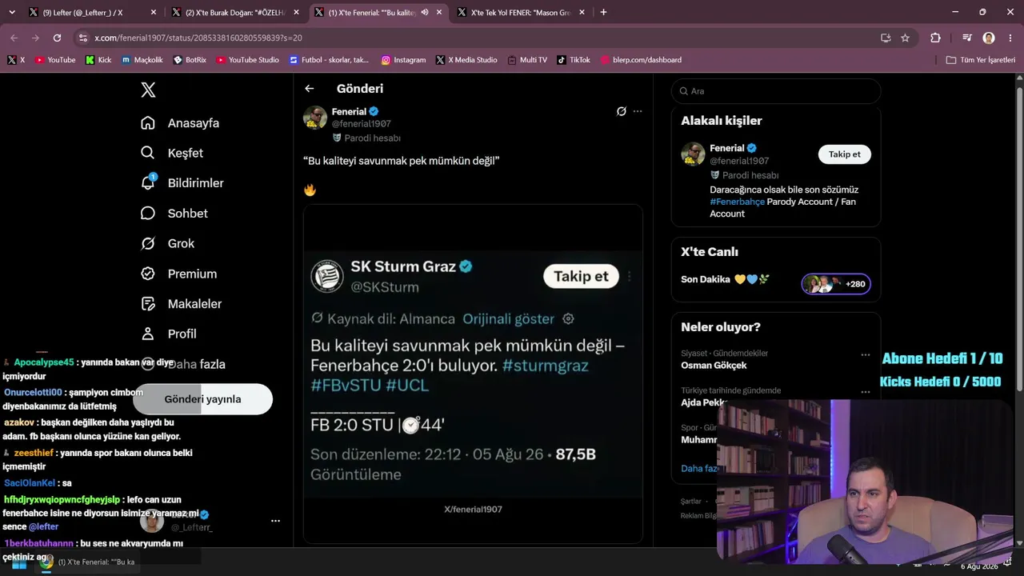The height and width of the screenshot is (576, 1024).
Task: Follow Fenerial with the Takip et button
Action: pos(845,154)
